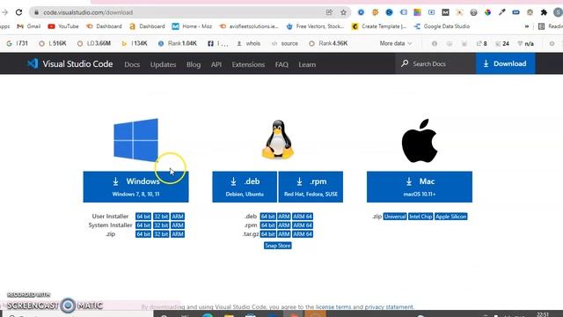Open the Snap Store link
563x317 pixels.
click(278, 246)
